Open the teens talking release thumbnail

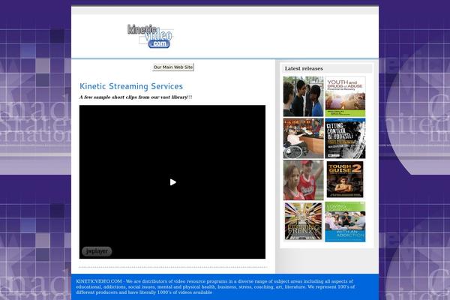point(303,97)
